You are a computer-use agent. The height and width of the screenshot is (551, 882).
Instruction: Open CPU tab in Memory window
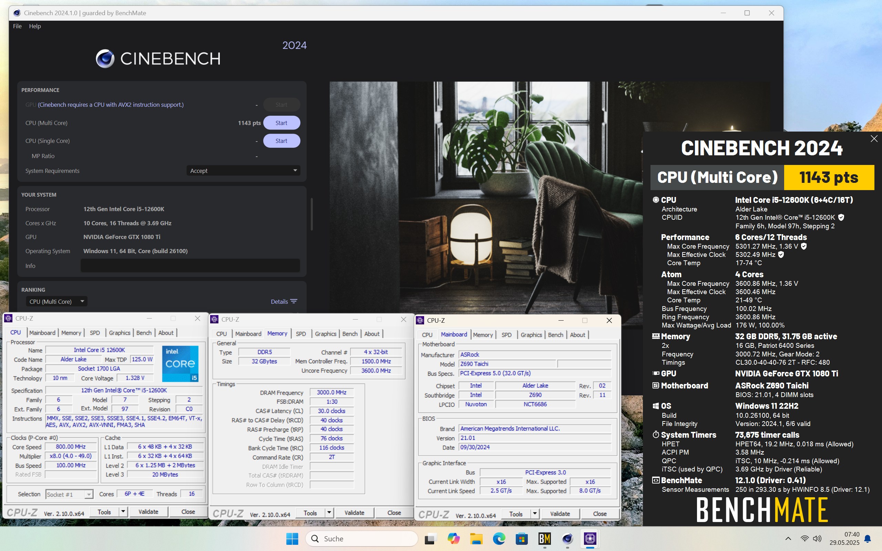(x=222, y=334)
